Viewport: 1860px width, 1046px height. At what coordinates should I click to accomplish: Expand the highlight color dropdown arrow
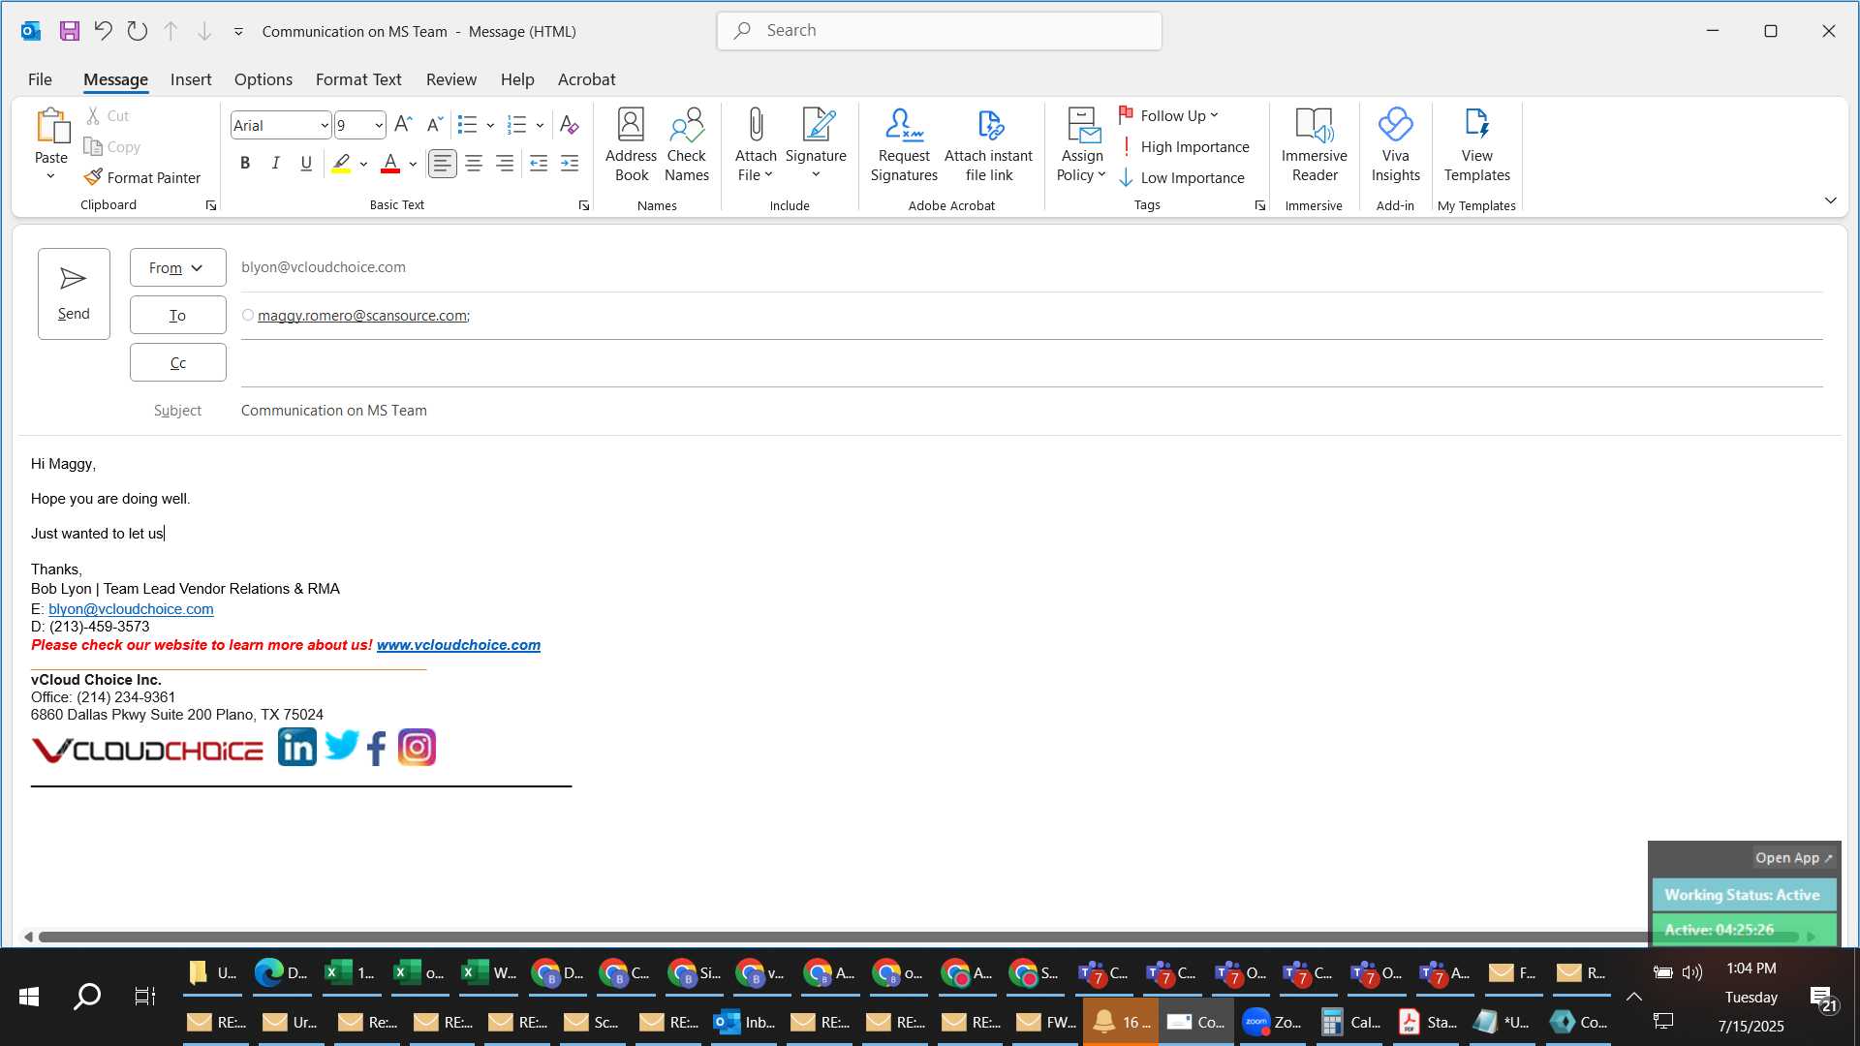[x=363, y=165]
